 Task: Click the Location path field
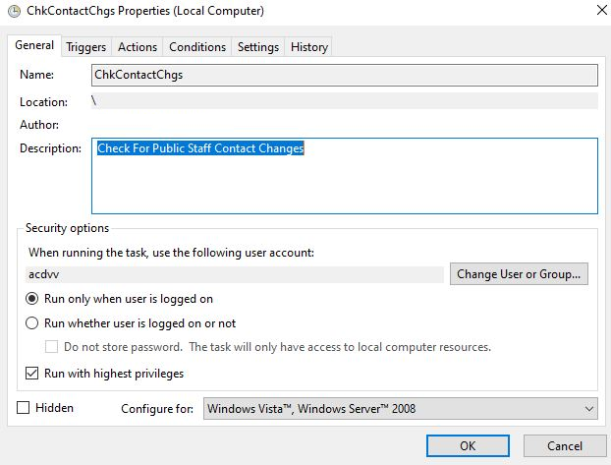(344, 101)
